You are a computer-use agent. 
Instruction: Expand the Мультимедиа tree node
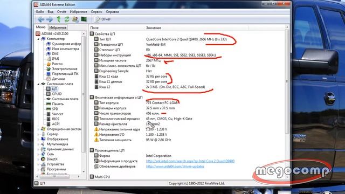pyautogui.click(x=38, y=144)
